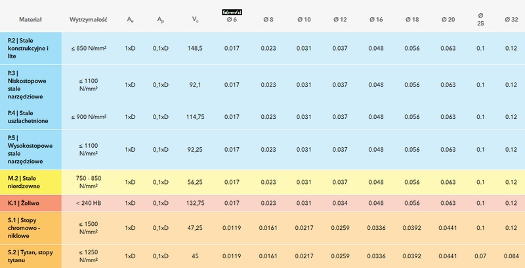The image size is (525, 268).
Task: Click the S.2 Tytan, stopy tytanu label
Action: pos(30,256)
